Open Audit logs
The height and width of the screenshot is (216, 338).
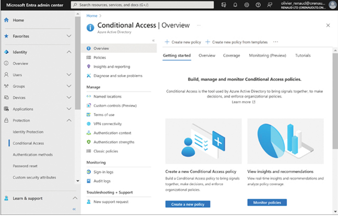tap(102, 181)
